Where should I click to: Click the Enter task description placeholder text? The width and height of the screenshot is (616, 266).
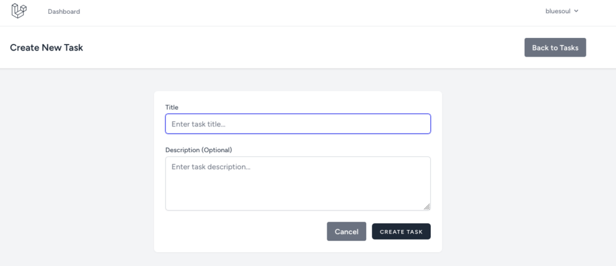click(x=211, y=167)
